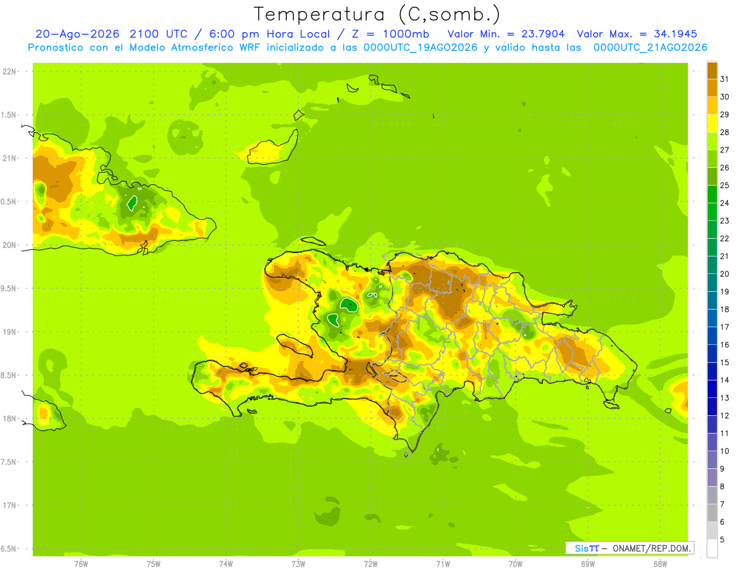Click the '24' legend value label
The width and height of the screenshot is (741, 572).
(725, 203)
